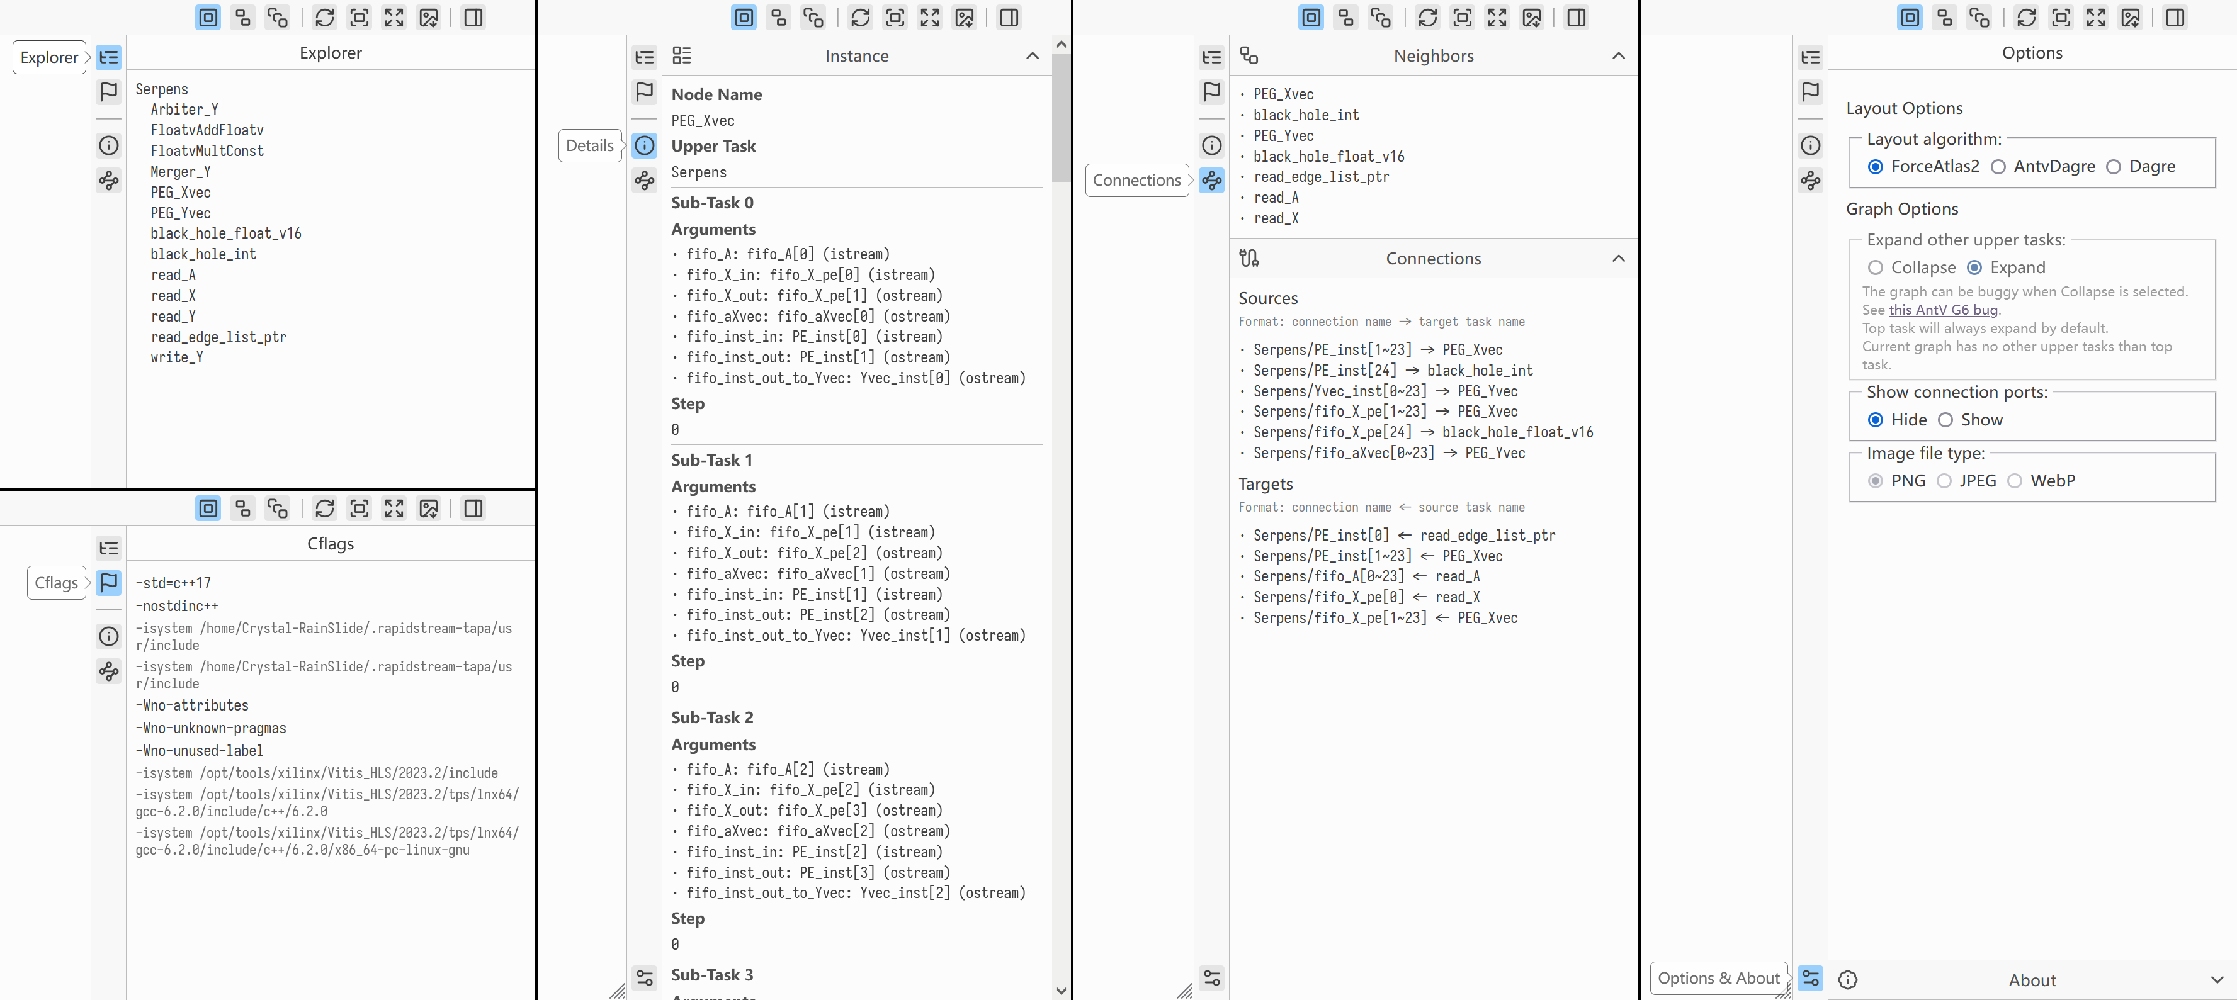The width and height of the screenshot is (2237, 1000).
Task: Click the fit-view icon in Neighbors panel toolbar
Action: tap(1463, 18)
